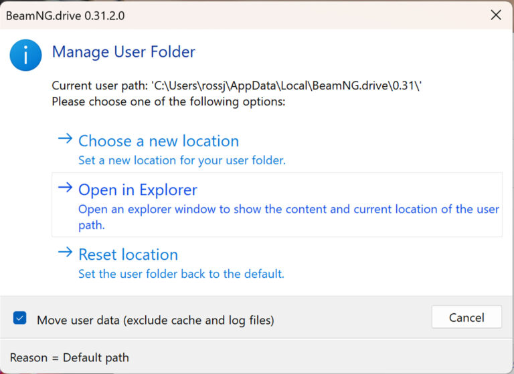Click the 'Move user data (exclude cache and log files)' label
Viewport: 514px width, 374px height.
[155, 320]
